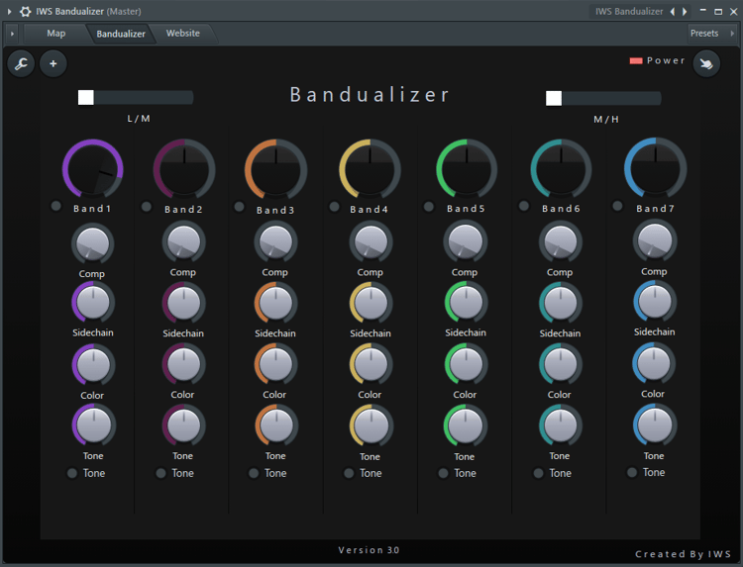Click the yellow Band 4 main knob
Image resolution: width=743 pixels, height=567 pixels.
371,168
